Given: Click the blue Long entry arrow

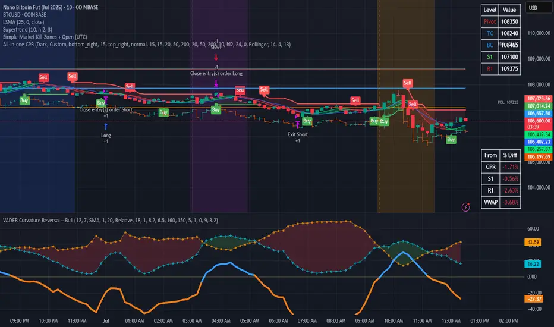Looking at the screenshot, I should tap(106, 126).
